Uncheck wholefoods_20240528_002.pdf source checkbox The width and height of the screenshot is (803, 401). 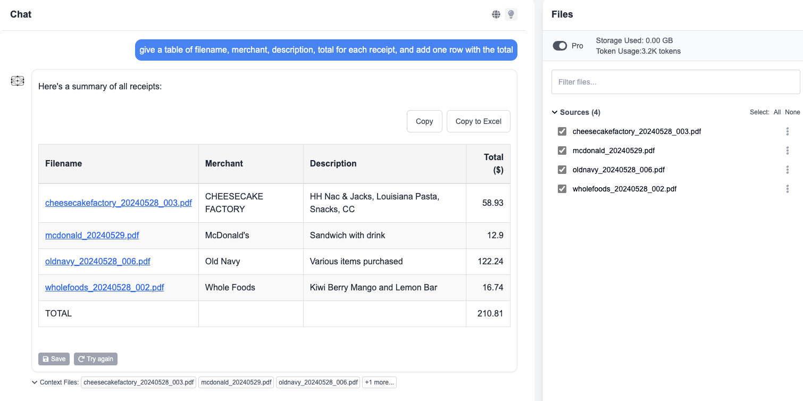562,189
